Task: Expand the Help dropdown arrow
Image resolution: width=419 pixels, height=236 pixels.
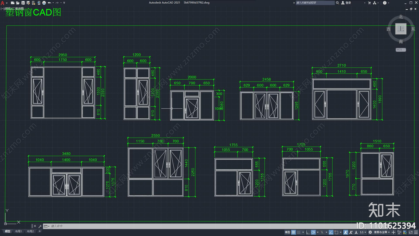Action: pos(388,3)
